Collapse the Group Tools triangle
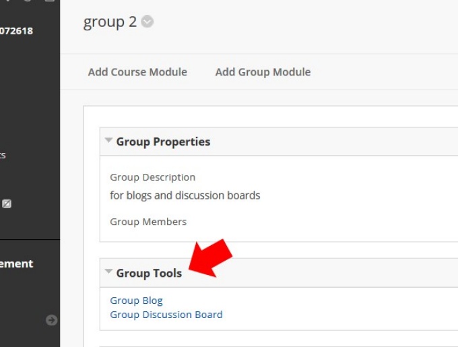458x347 pixels. 108,272
